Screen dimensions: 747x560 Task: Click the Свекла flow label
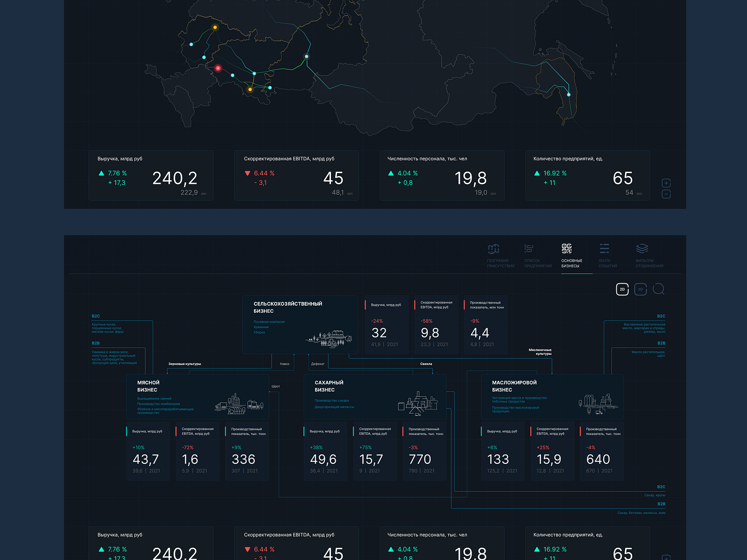[x=426, y=364]
